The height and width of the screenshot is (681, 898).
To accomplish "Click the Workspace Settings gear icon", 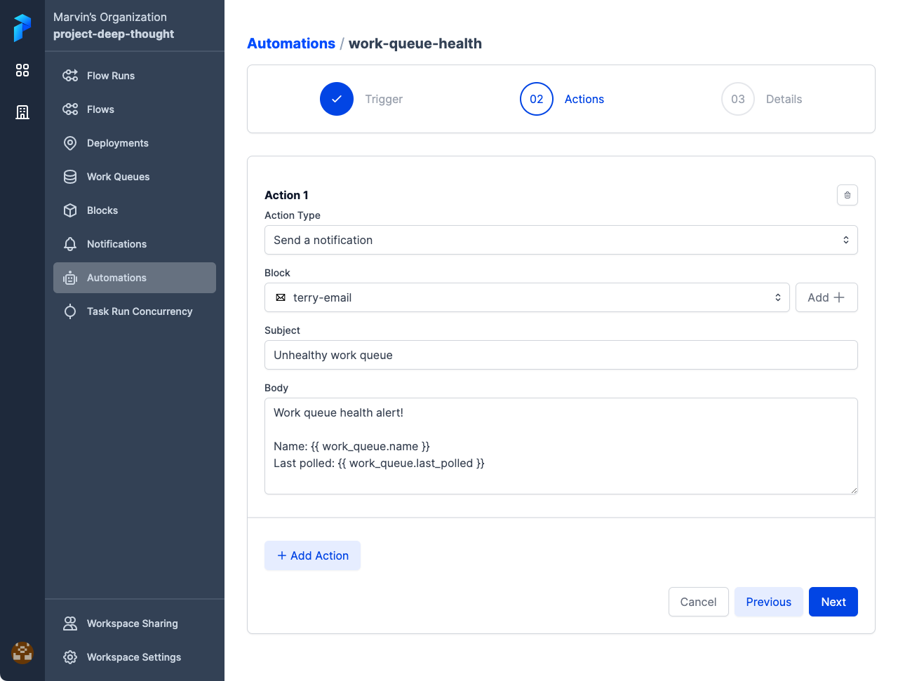I will (x=70, y=657).
